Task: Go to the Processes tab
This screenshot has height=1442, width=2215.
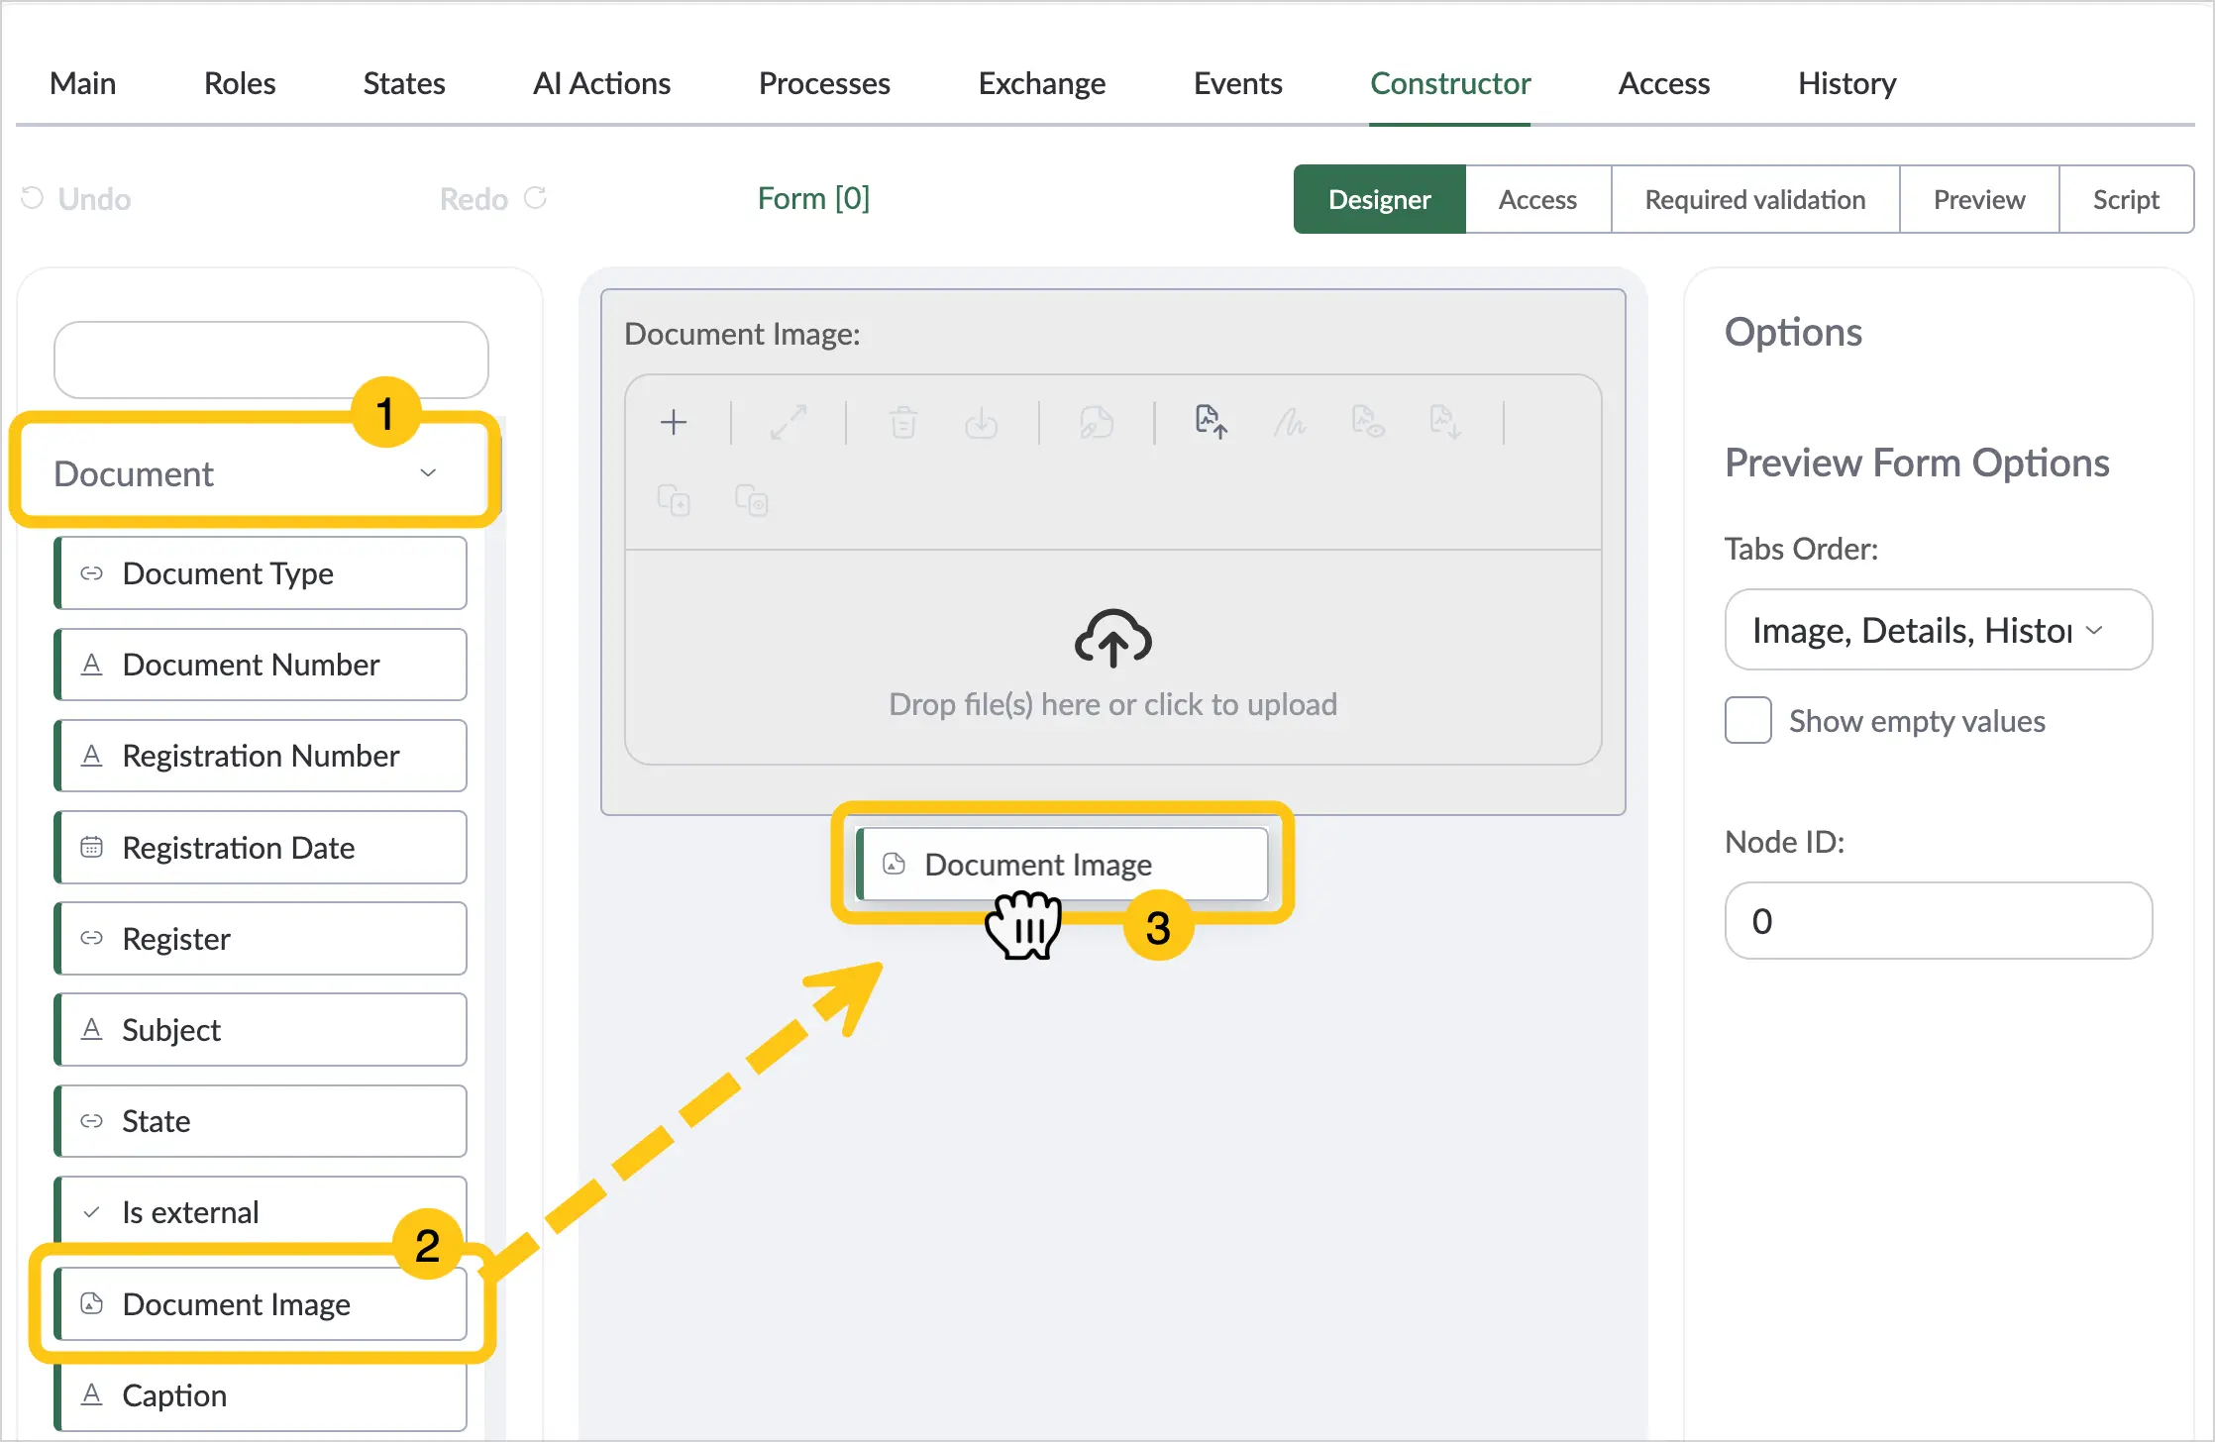Action: pos(824,83)
